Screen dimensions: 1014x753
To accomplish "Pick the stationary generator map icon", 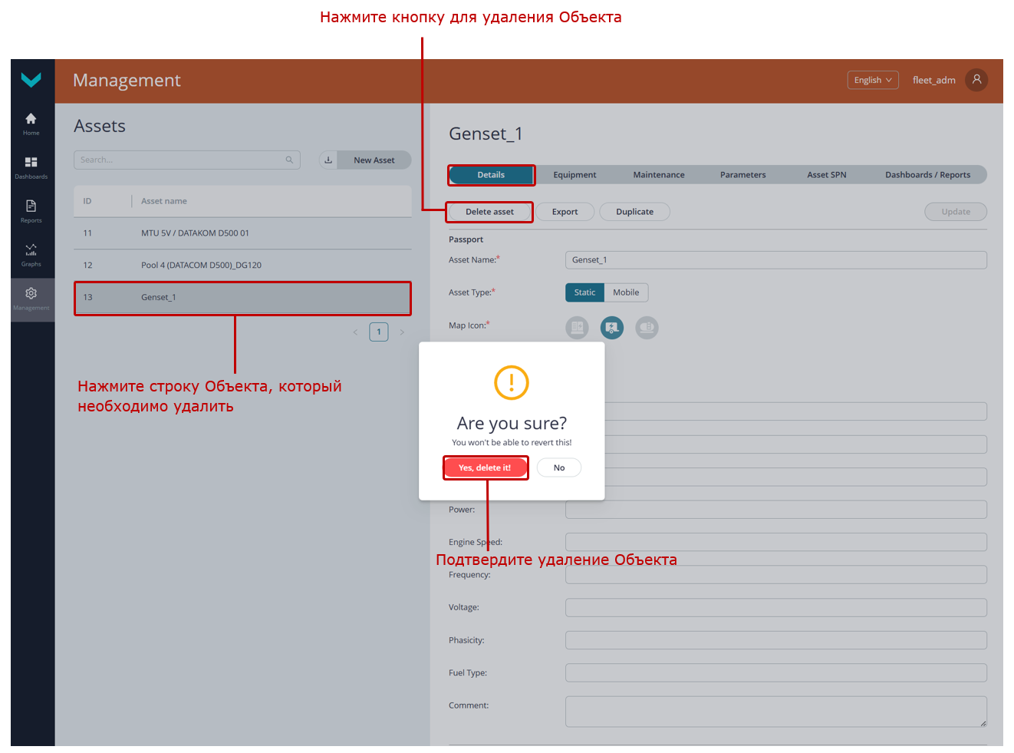I will 577,328.
